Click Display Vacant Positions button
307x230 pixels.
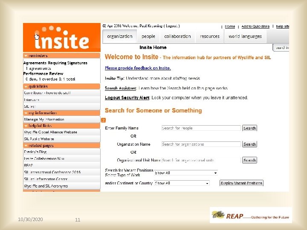click(x=241, y=183)
